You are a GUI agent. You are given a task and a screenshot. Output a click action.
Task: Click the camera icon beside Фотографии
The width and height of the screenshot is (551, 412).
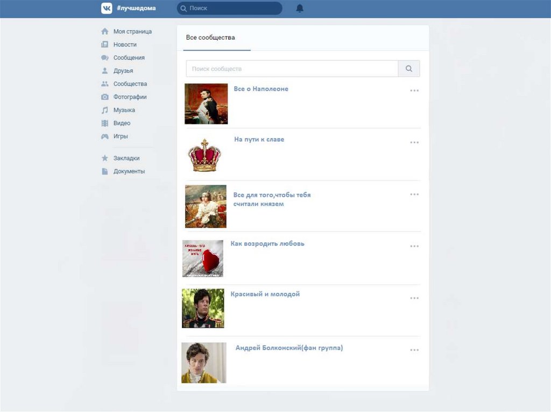[105, 97]
